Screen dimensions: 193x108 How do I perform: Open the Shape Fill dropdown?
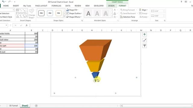(x=72, y=10)
